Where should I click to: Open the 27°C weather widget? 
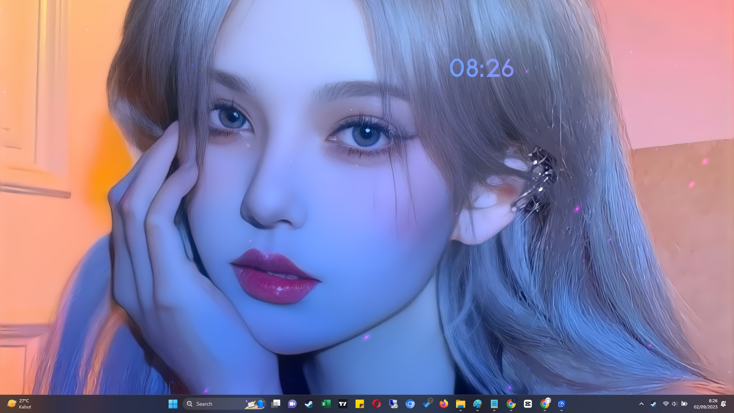(19, 404)
